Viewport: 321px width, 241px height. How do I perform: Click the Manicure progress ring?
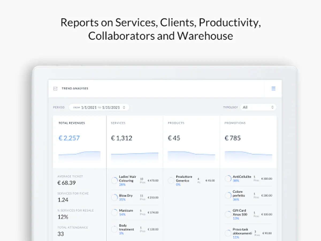point(114,213)
